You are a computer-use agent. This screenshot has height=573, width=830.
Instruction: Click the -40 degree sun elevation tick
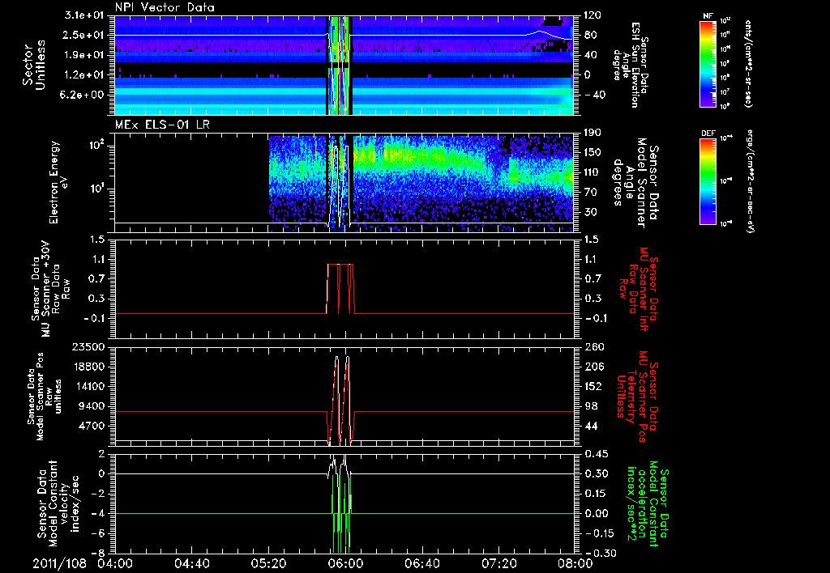coord(594,95)
